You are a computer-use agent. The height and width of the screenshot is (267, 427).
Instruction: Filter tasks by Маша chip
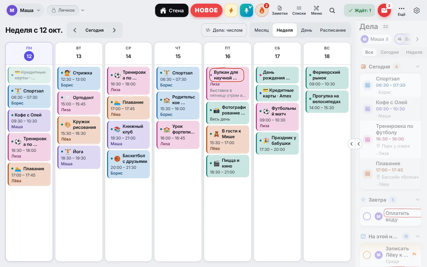pyautogui.click(x=376, y=39)
